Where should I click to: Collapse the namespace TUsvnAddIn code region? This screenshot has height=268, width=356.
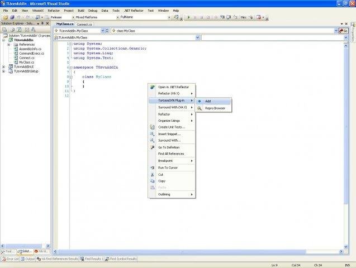pyautogui.click(x=71, y=68)
